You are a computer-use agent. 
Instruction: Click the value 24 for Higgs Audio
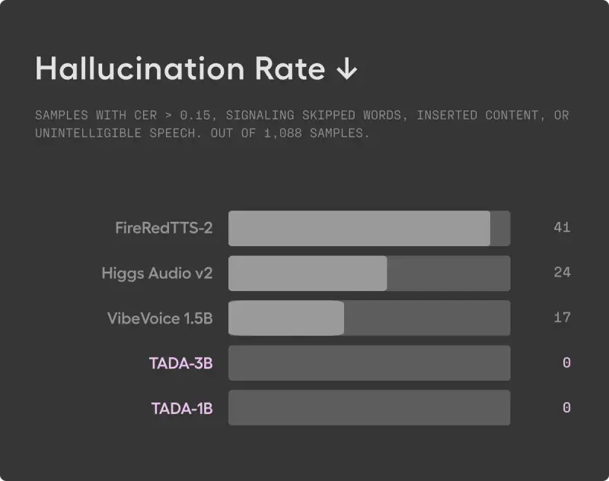(562, 273)
